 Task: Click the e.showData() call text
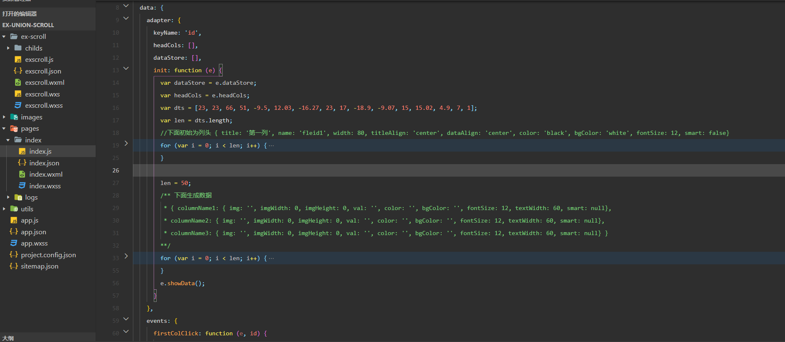point(183,283)
